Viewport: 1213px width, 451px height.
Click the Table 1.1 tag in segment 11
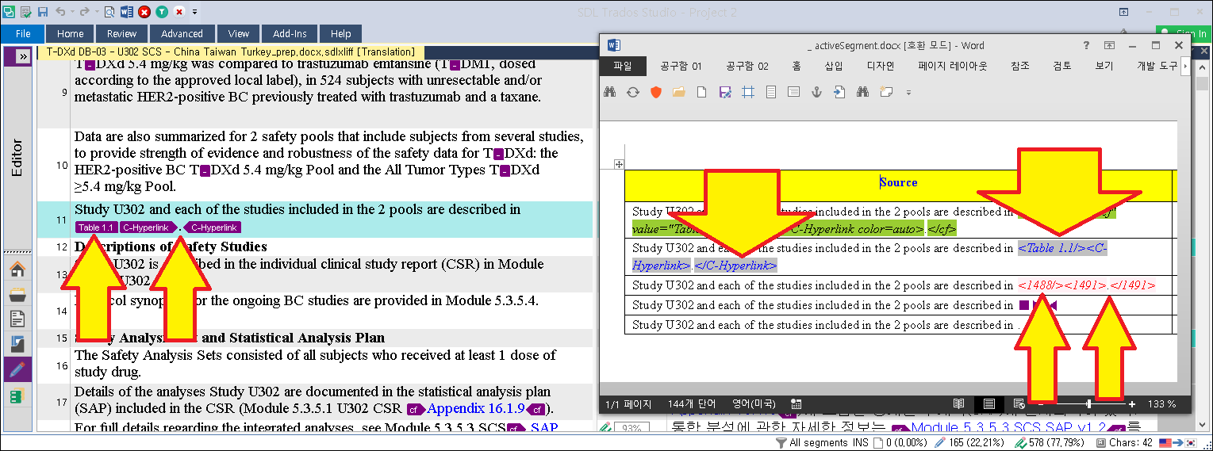(x=97, y=227)
